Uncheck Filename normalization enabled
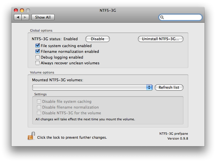 [38, 51]
